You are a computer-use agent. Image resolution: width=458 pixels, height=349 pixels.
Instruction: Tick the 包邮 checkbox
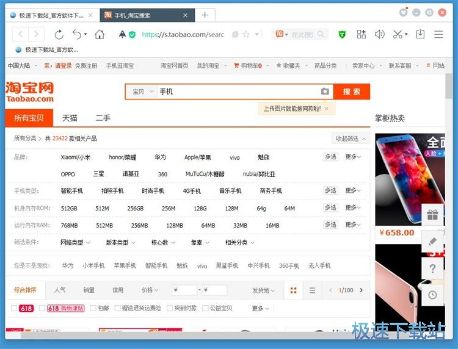93,308
